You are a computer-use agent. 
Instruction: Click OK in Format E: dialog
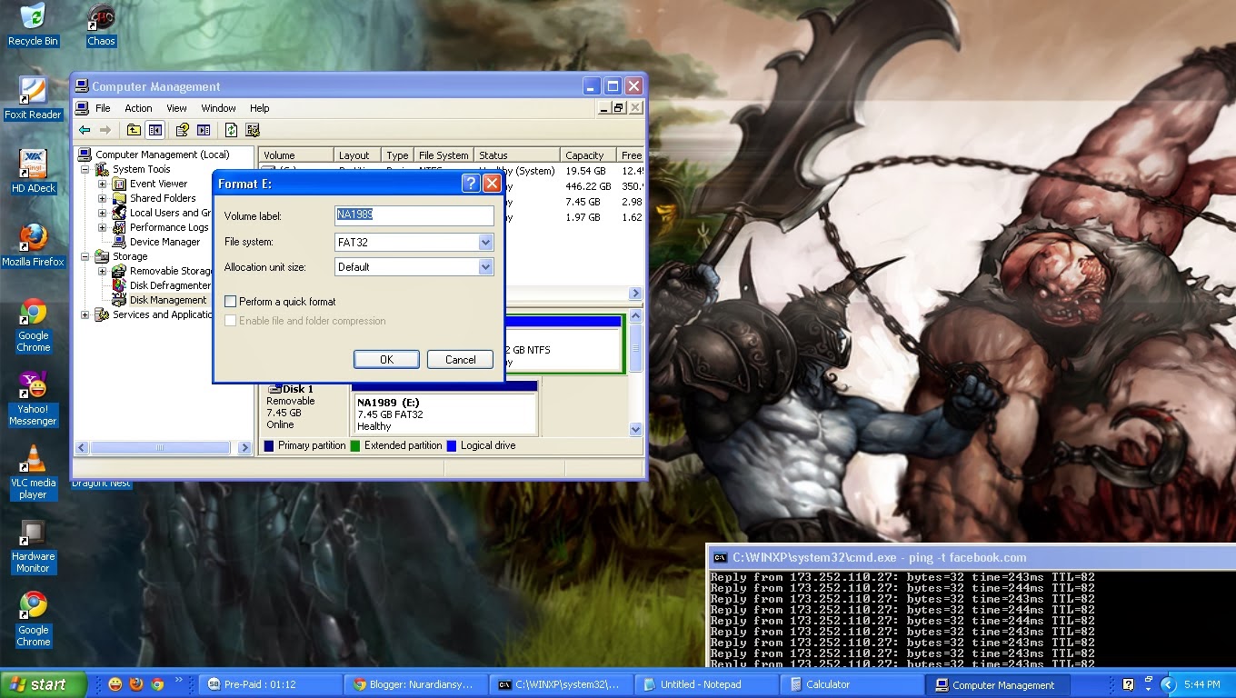pos(386,359)
